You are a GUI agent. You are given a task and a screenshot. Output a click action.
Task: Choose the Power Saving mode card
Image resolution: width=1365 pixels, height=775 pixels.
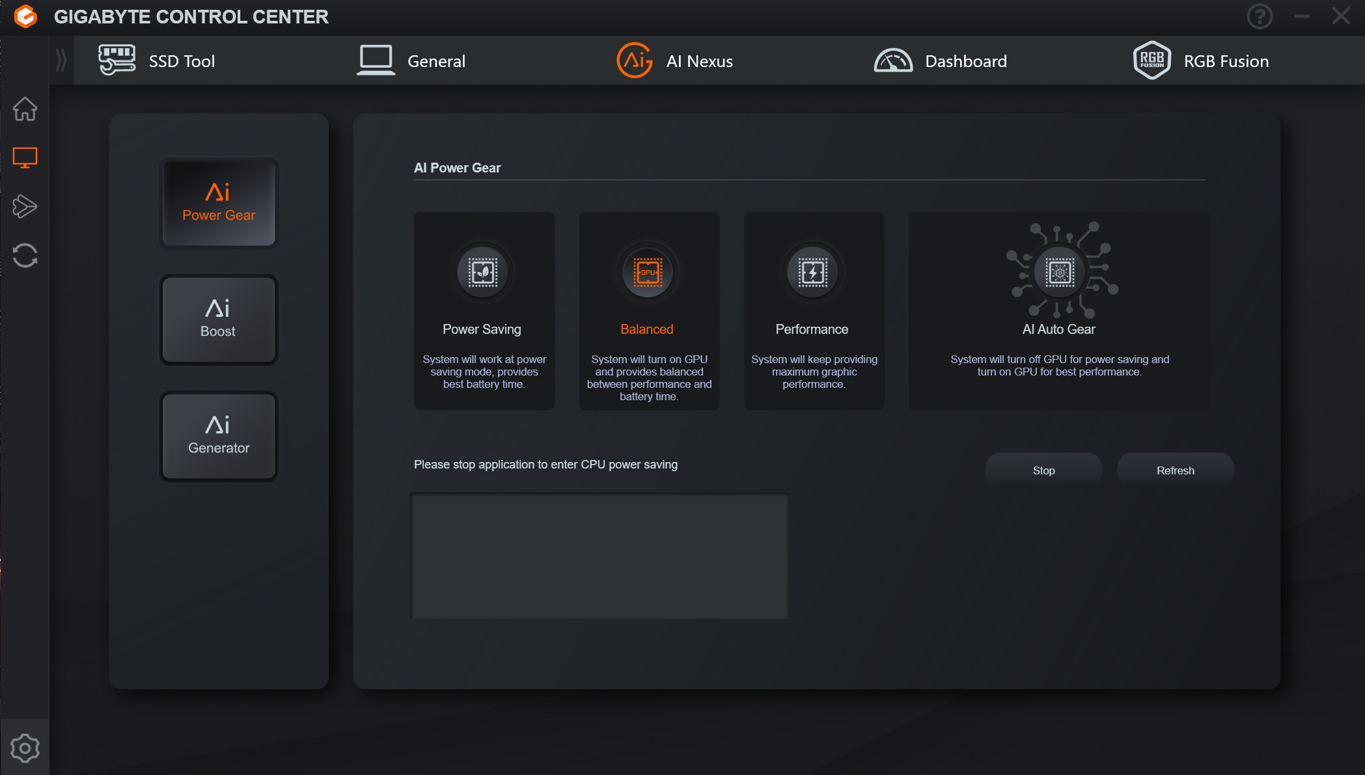pos(484,311)
